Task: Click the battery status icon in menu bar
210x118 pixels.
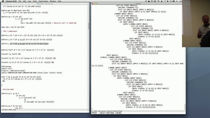Action: coord(174,1)
